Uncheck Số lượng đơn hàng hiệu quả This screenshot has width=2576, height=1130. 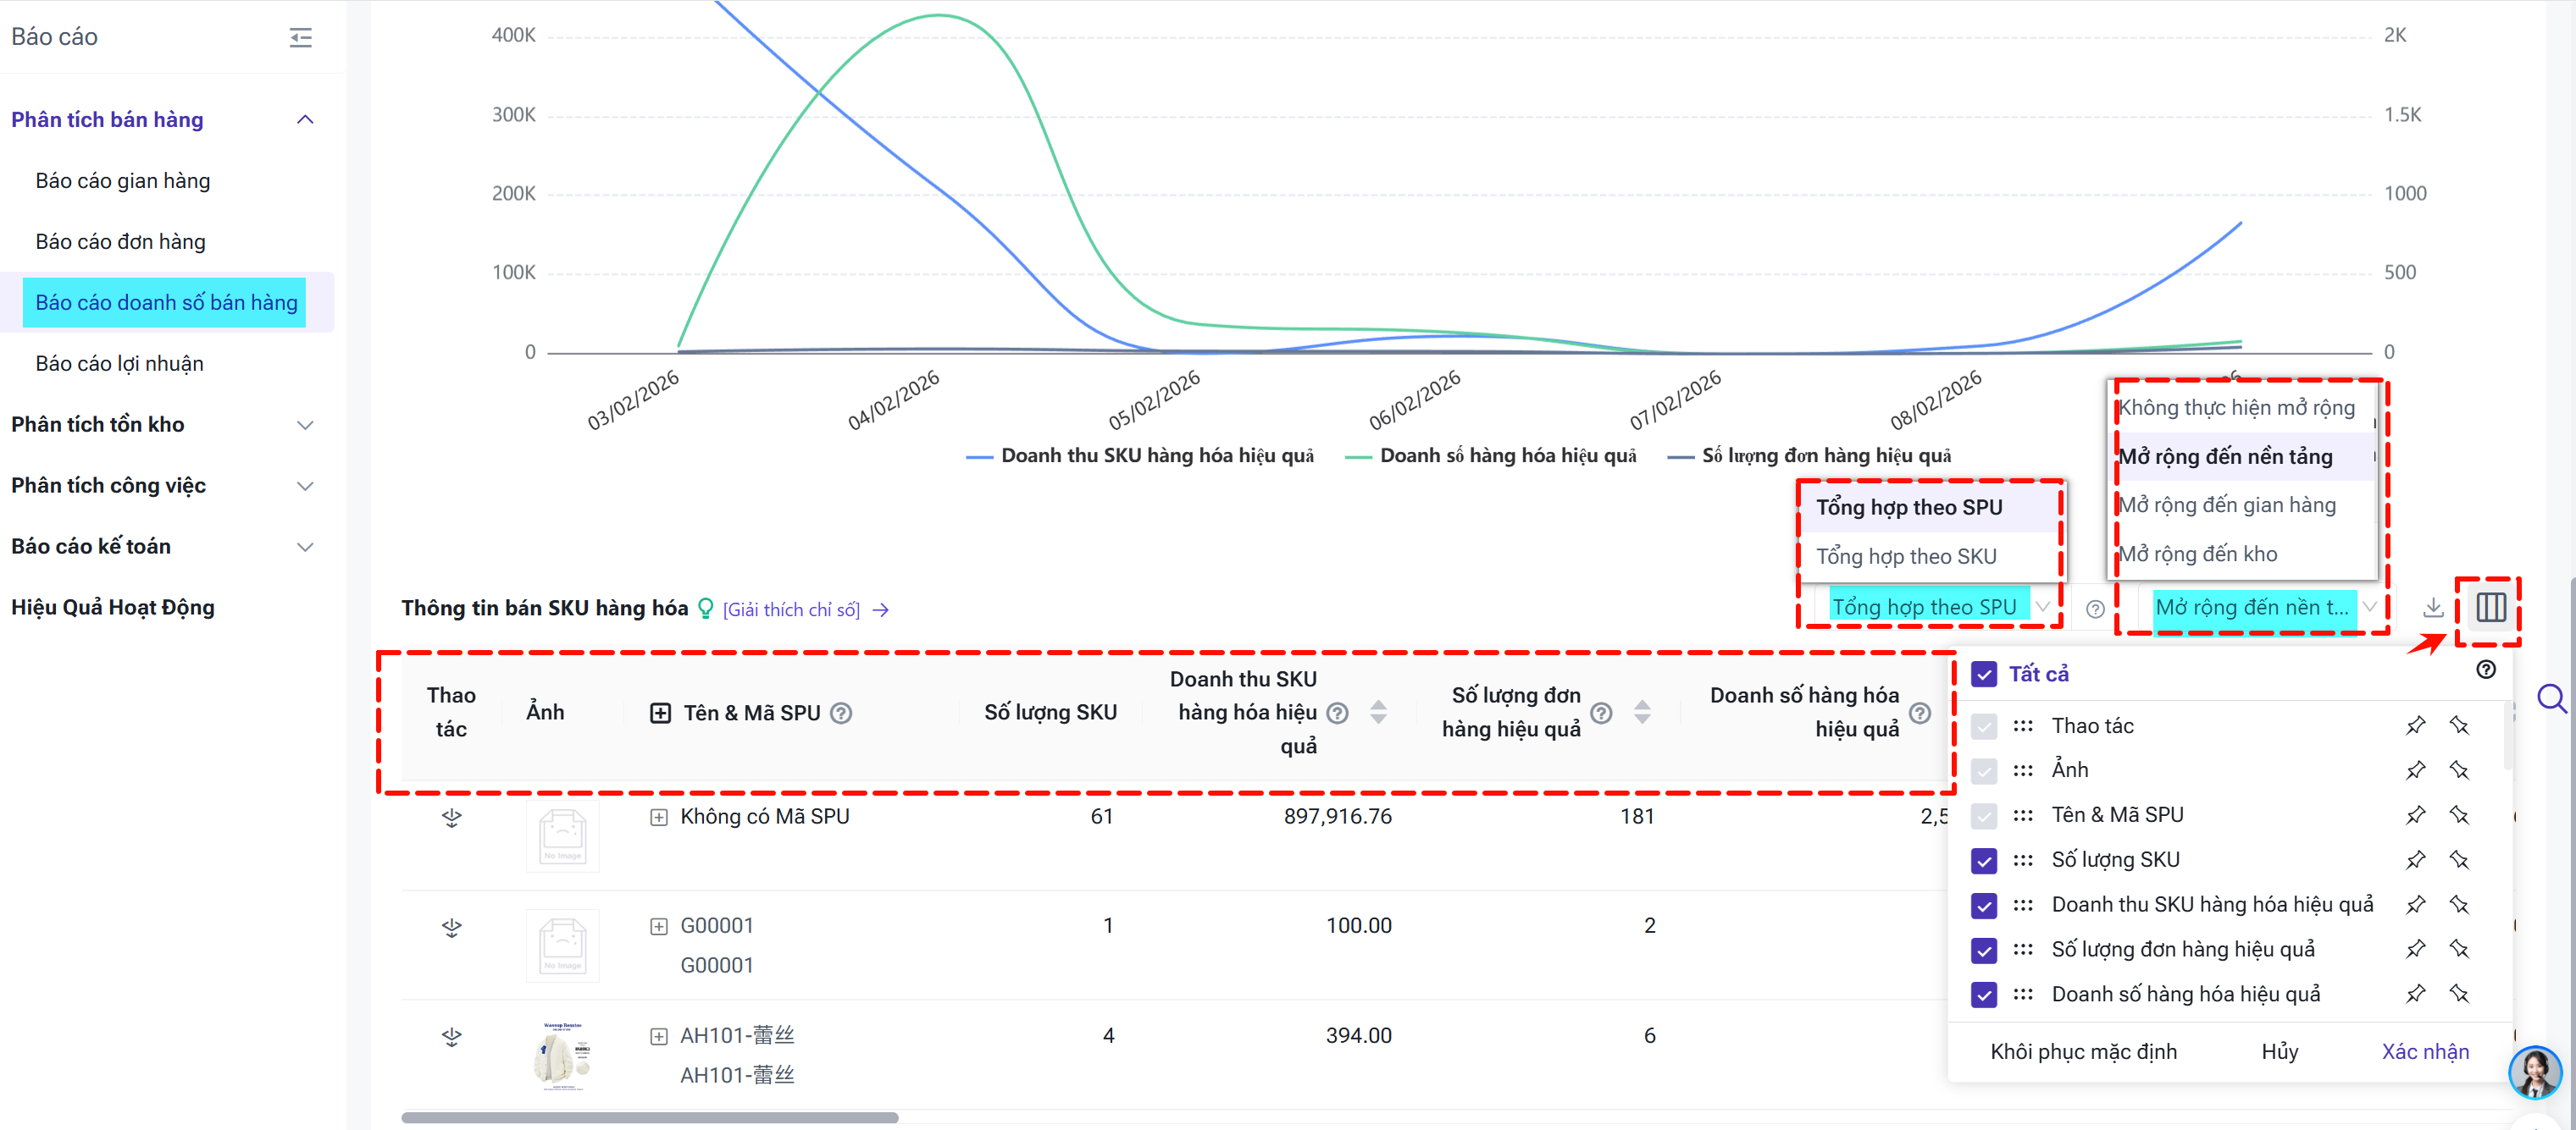(1984, 951)
